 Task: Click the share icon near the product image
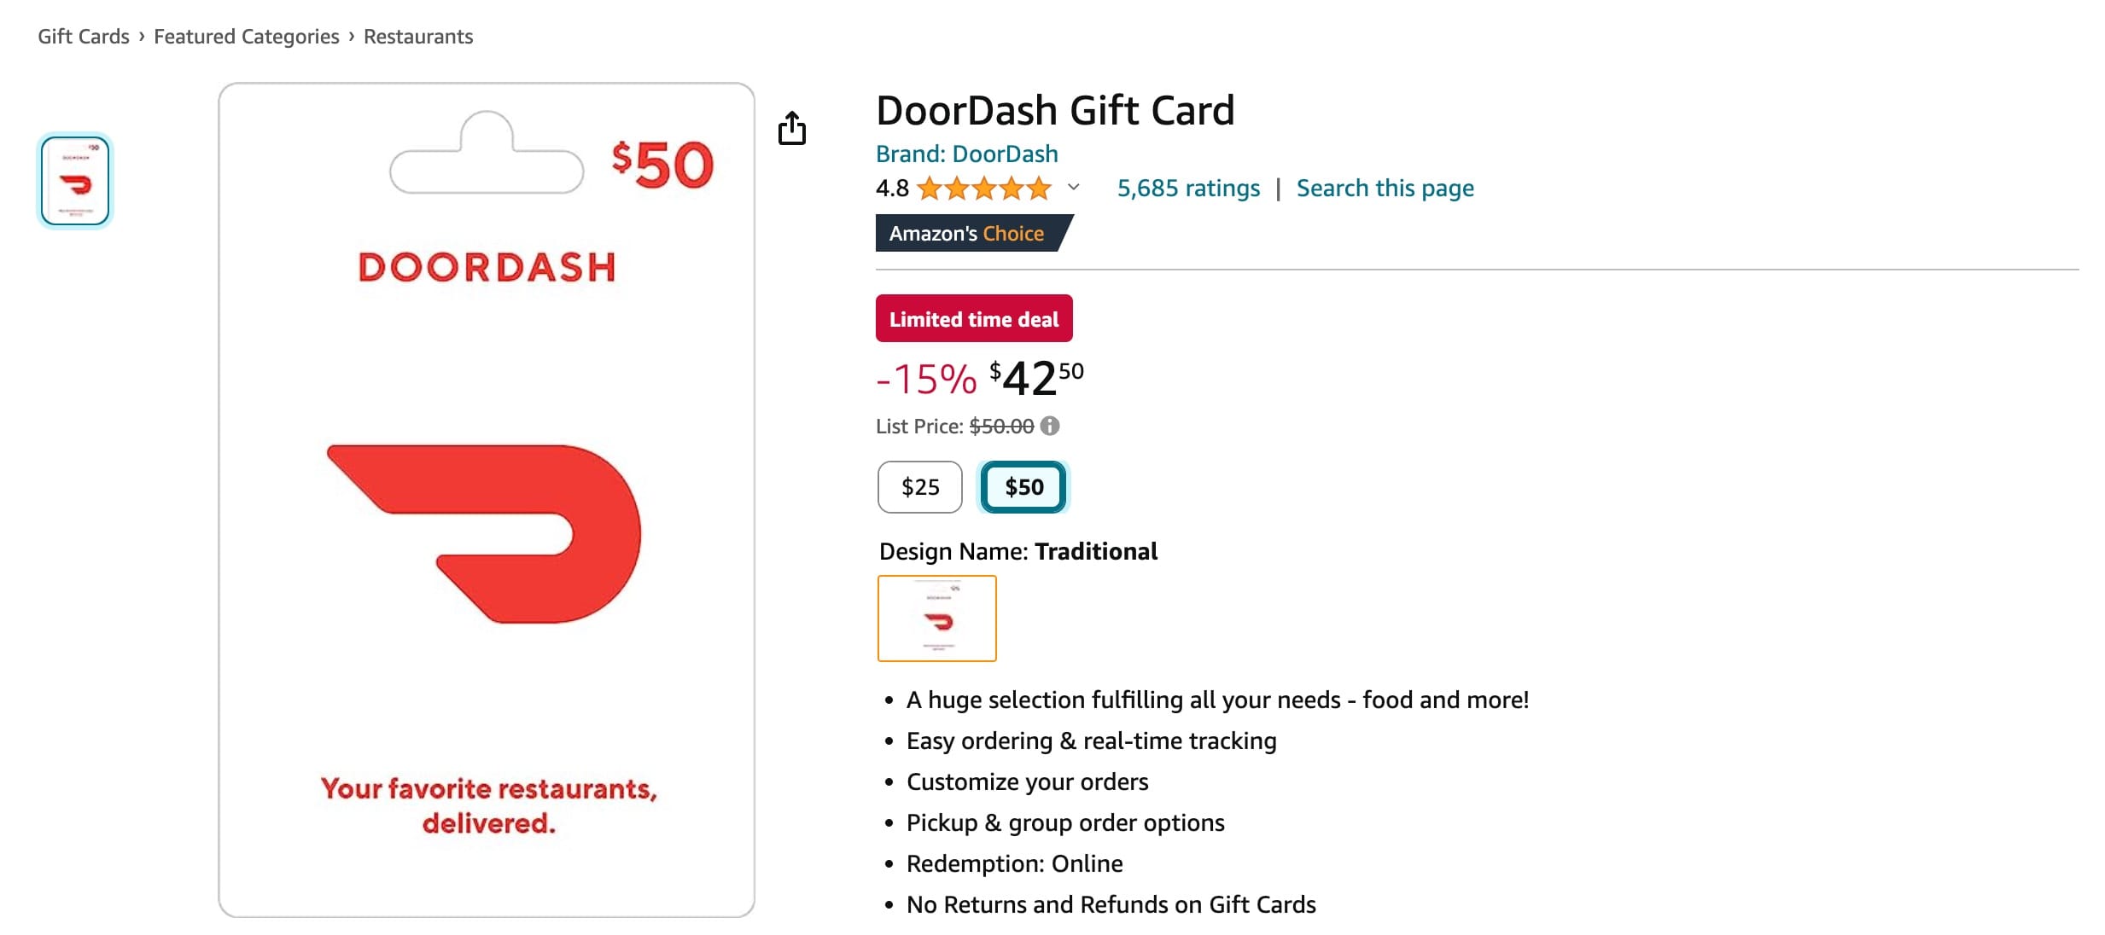click(794, 128)
